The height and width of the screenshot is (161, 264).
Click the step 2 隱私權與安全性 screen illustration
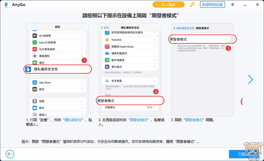[130, 70]
